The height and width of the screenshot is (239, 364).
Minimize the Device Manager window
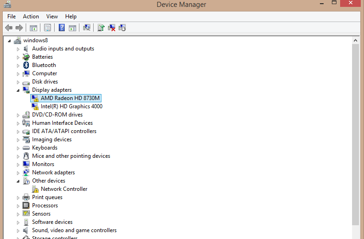tap(322, 4)
